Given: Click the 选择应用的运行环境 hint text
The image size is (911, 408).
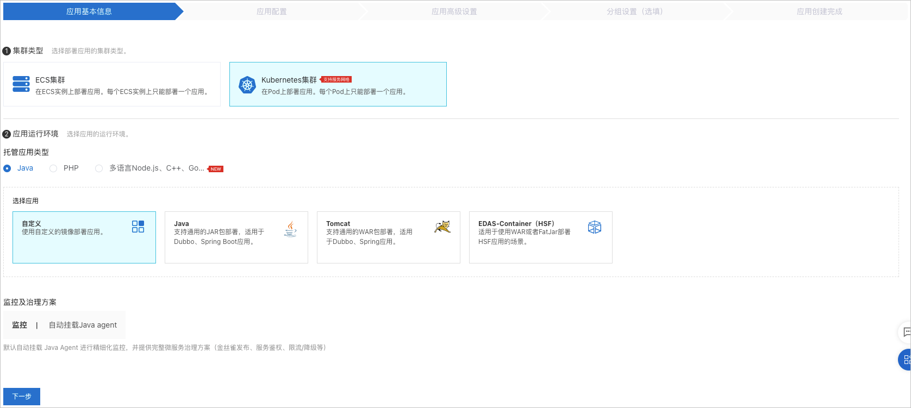Looking at the screenshot, I should coord(98,134).
